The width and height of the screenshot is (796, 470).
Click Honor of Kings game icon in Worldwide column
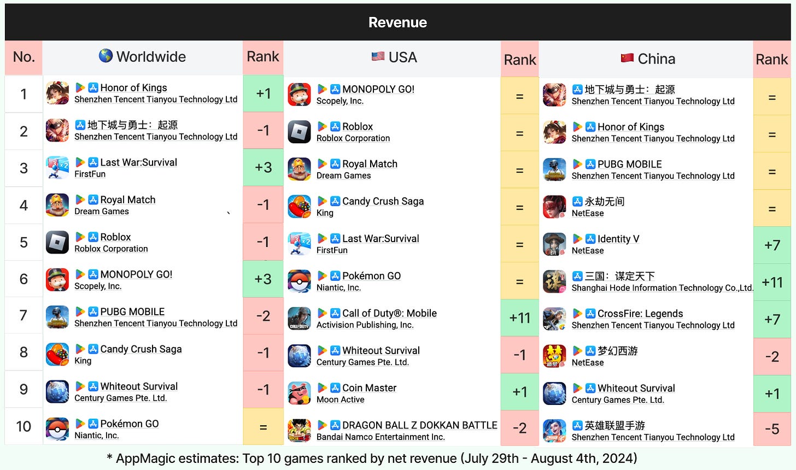[x=57, y=93]
